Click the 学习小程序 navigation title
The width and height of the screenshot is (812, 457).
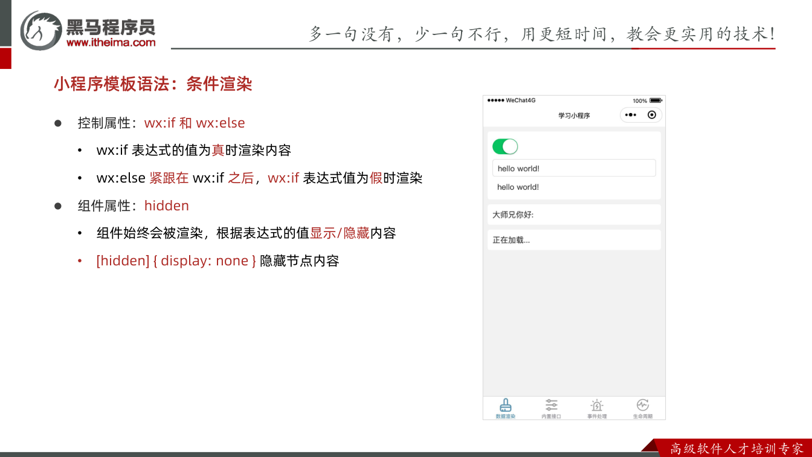coord(574,115)
